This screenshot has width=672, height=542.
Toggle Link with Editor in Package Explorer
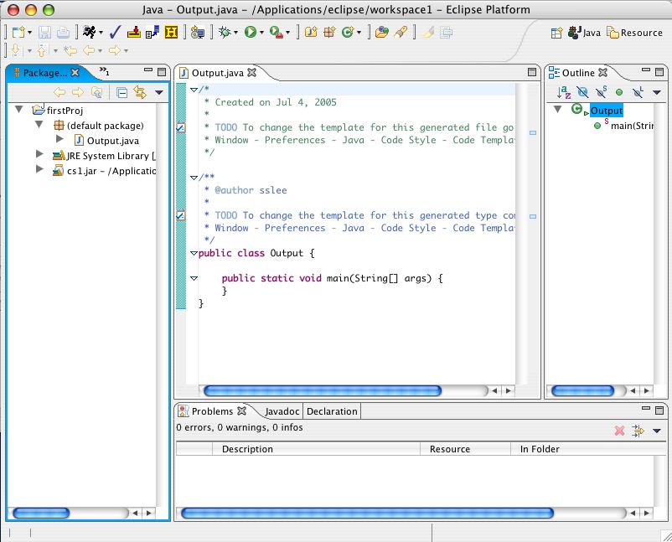click(x=140, y=93)
